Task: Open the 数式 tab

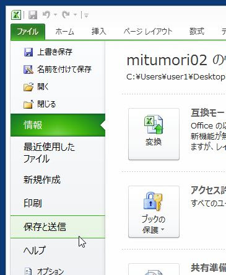Action: [196, 32]
